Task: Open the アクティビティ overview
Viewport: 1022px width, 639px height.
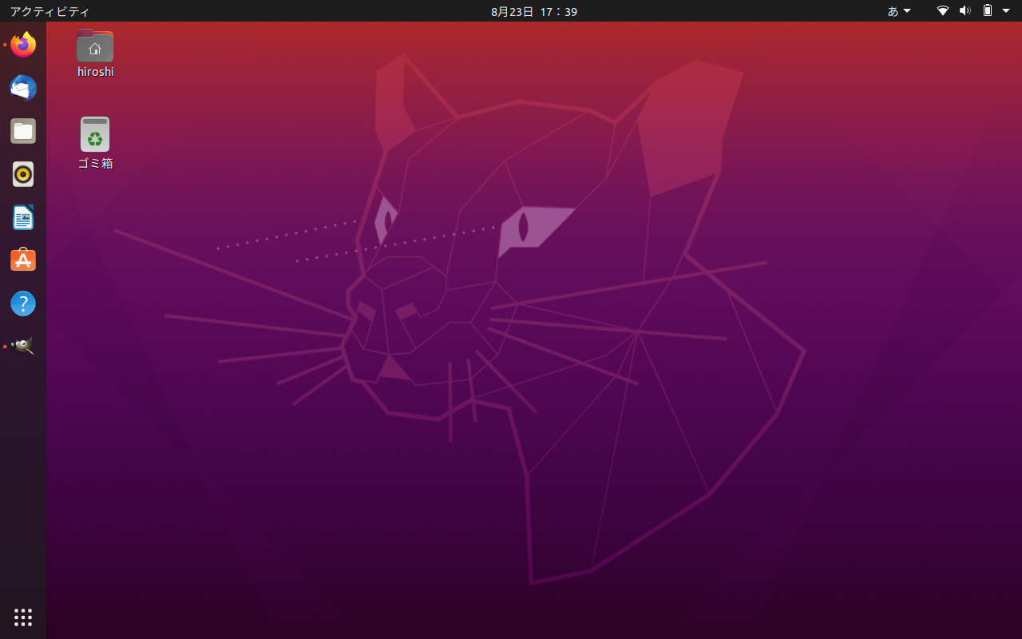Action: 50,11
